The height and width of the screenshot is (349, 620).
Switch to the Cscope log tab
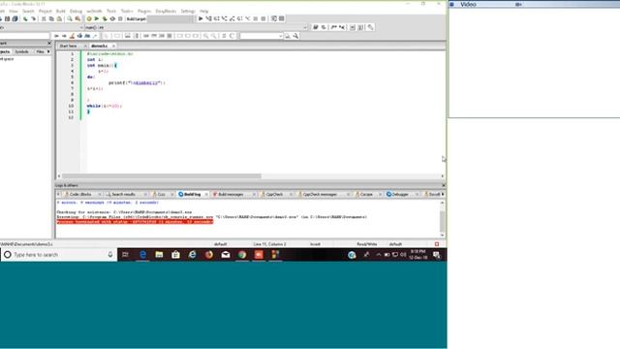[x=366, y=194]
